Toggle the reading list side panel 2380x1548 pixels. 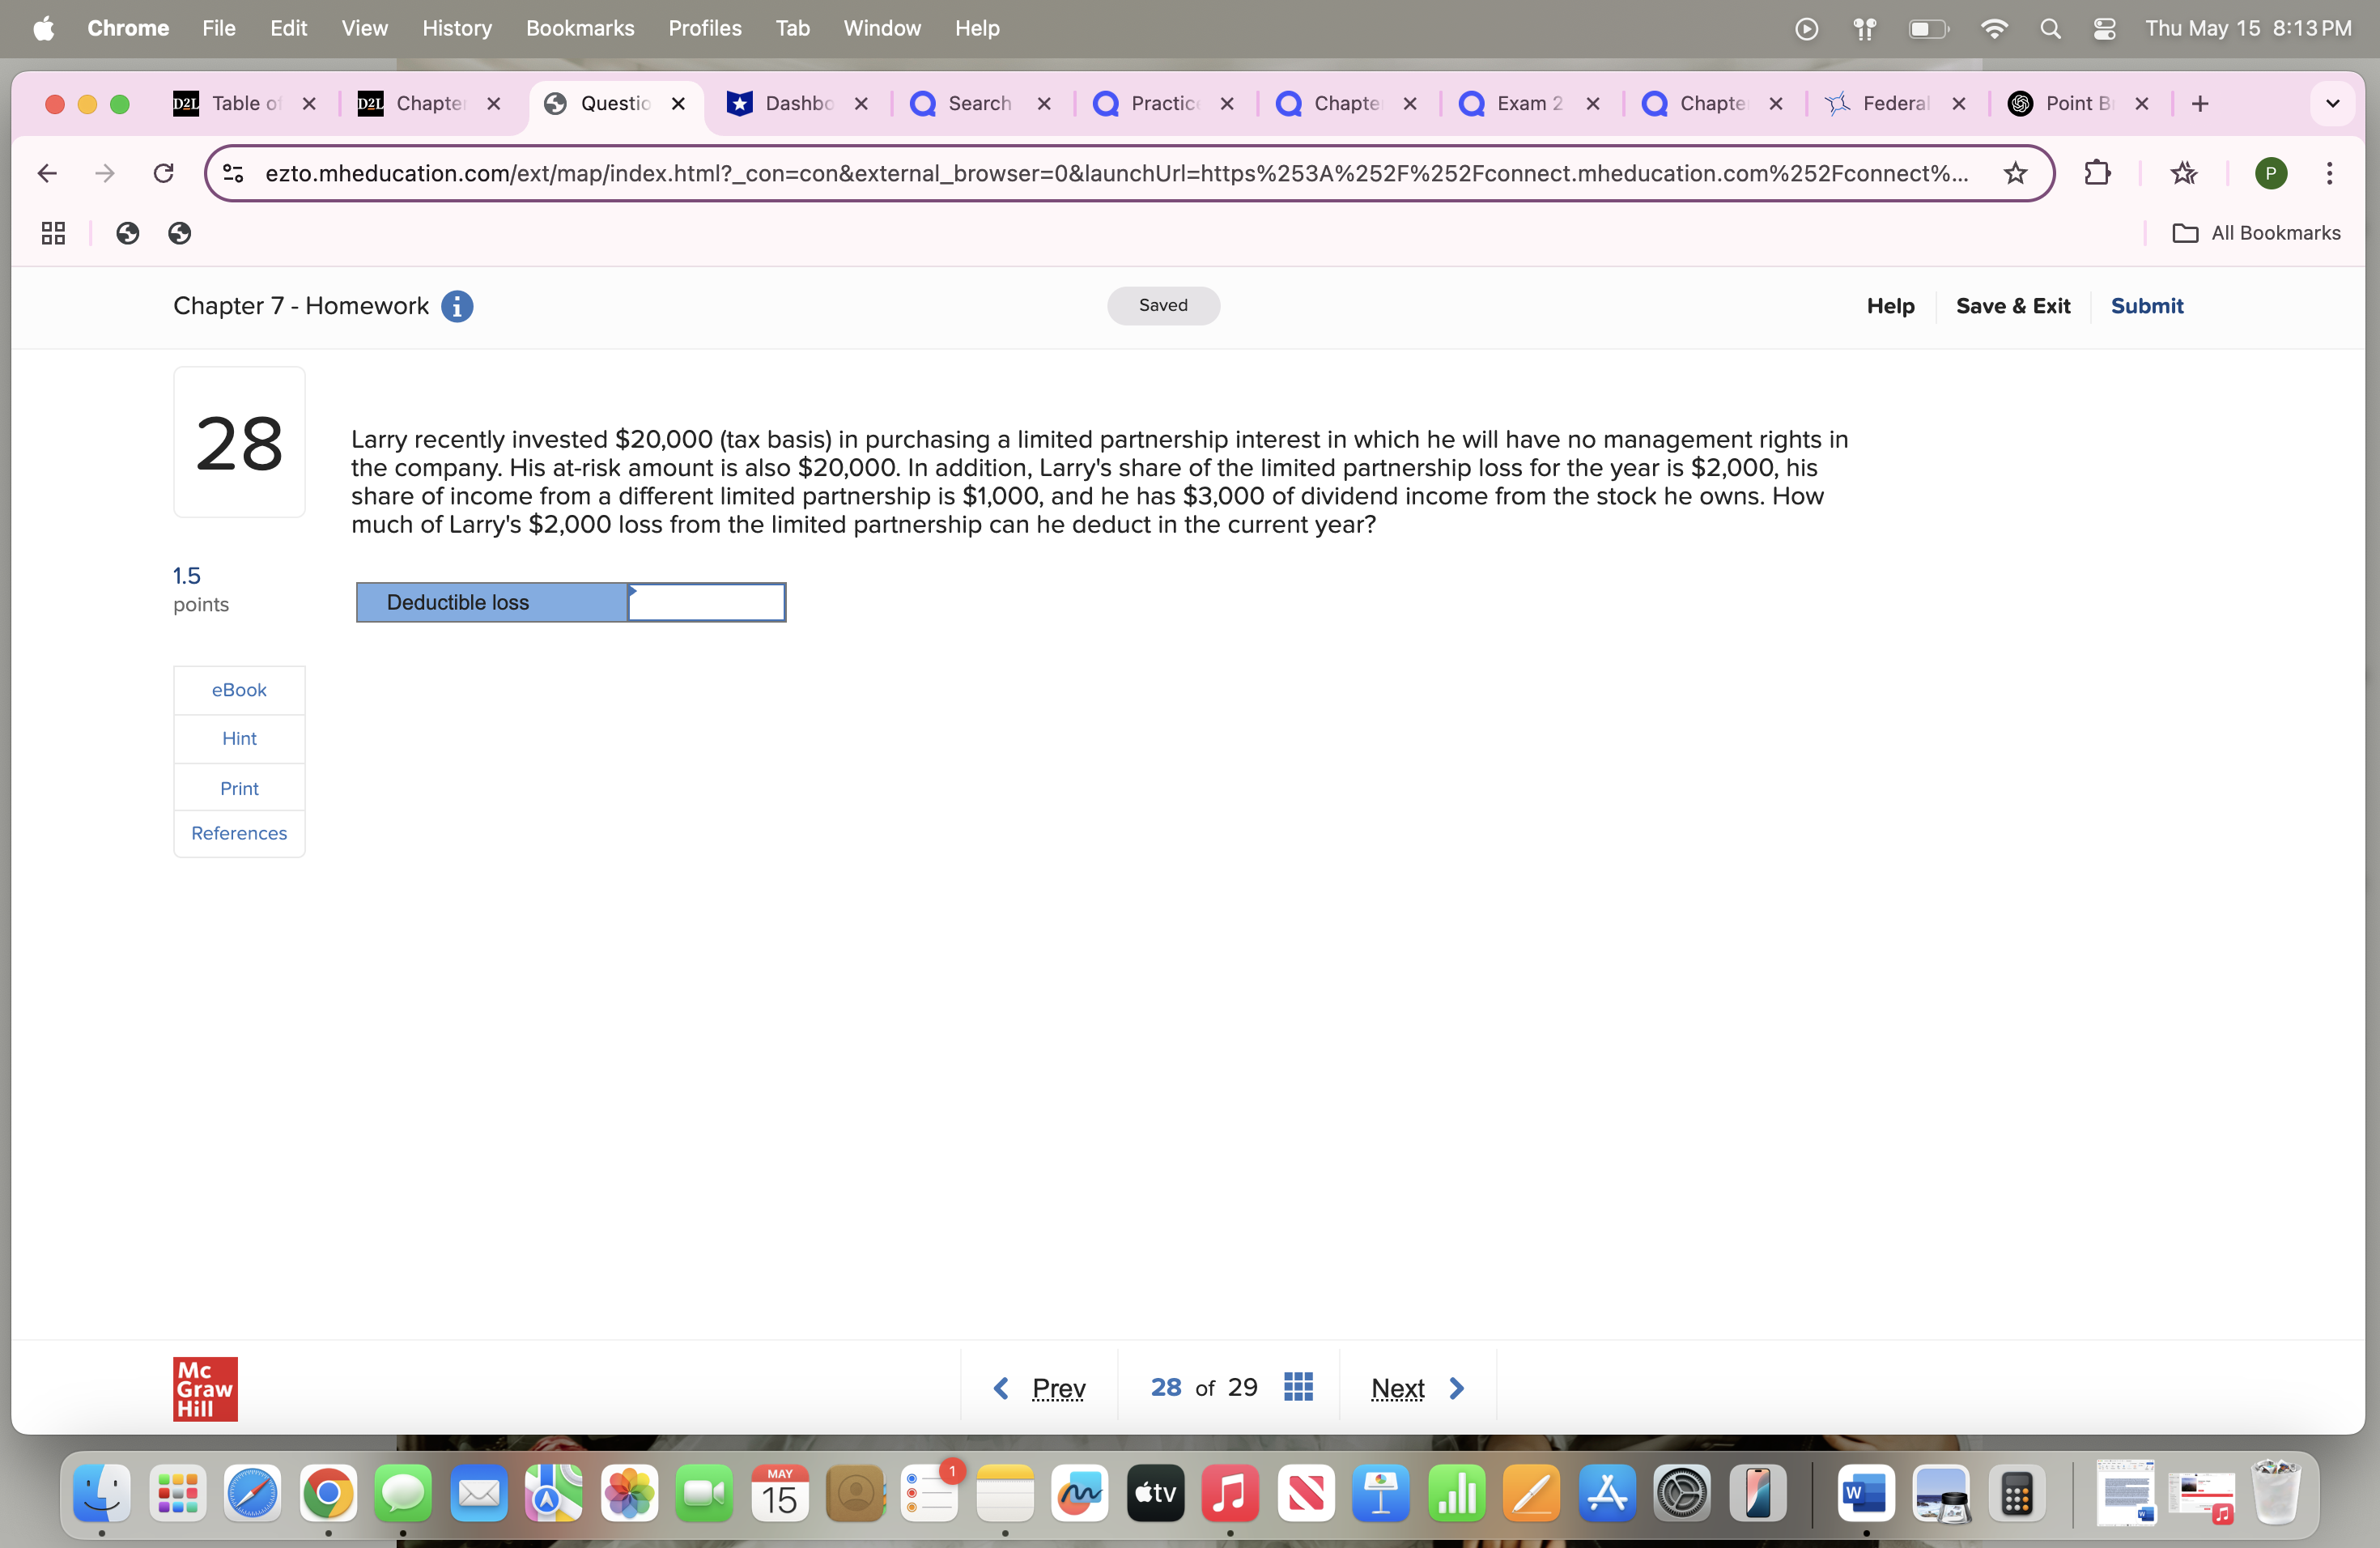2184,173
